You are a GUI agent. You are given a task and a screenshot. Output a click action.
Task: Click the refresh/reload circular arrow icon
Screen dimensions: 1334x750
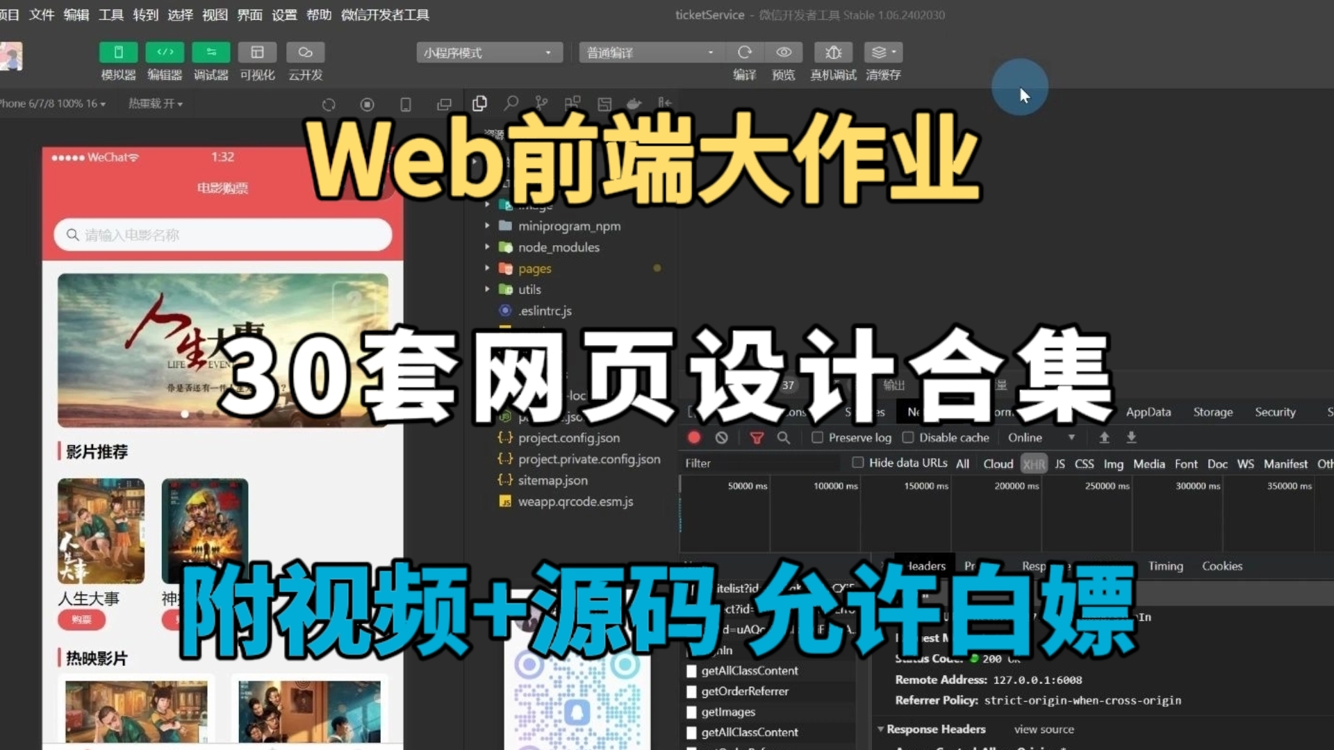coord(327,103)
